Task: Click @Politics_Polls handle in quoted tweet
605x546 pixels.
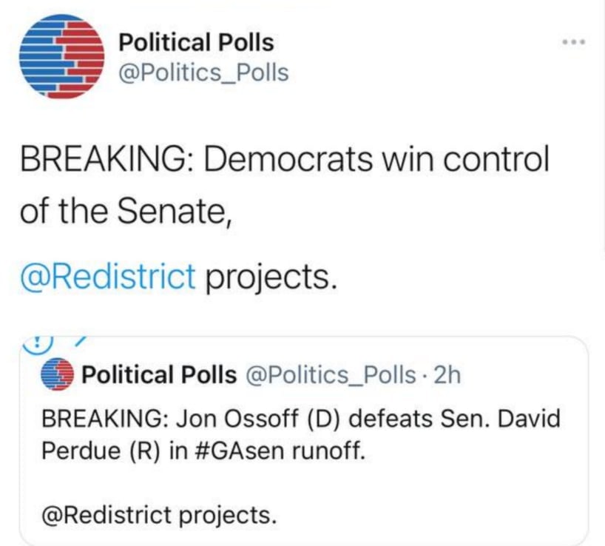Action: click(331, 375)
